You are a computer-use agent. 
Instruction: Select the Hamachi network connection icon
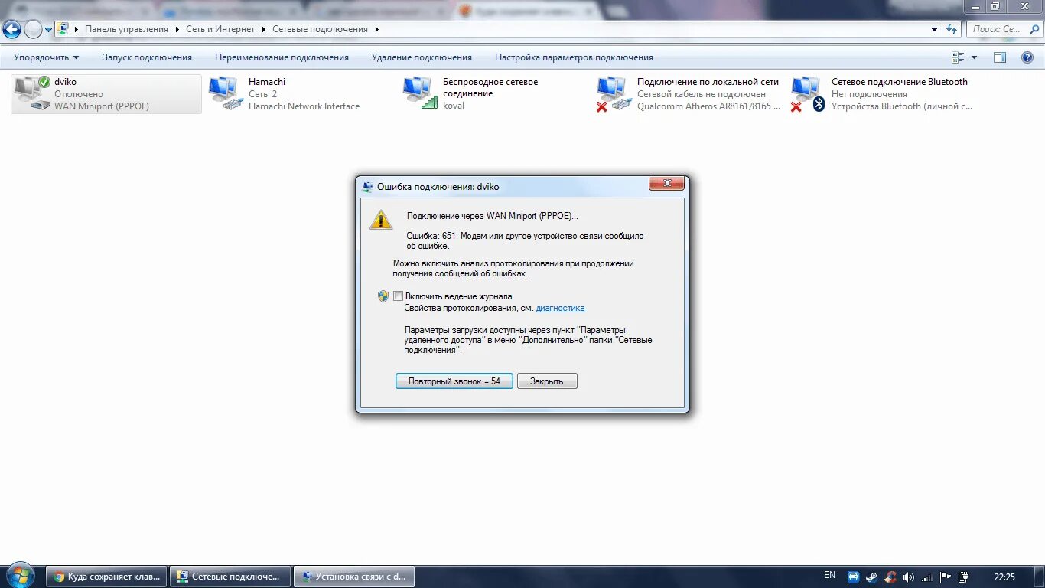(x=226, y=93)
